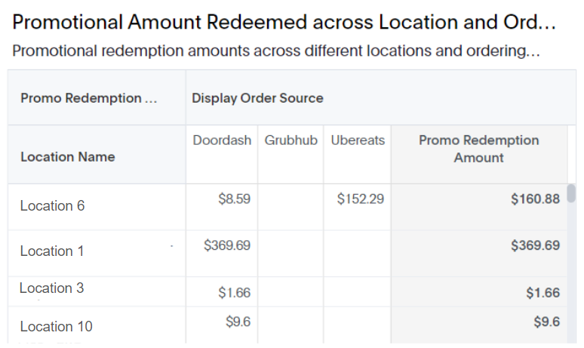Click the Promo Redemption Amount total column header
Screen dimensions: 584x348
point(478,149)
